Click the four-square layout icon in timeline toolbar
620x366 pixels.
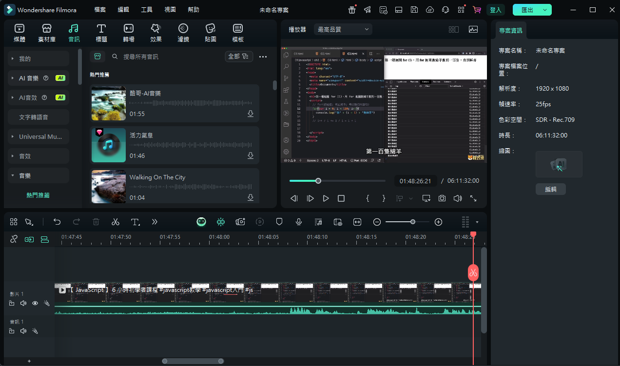tap(14, 222)
